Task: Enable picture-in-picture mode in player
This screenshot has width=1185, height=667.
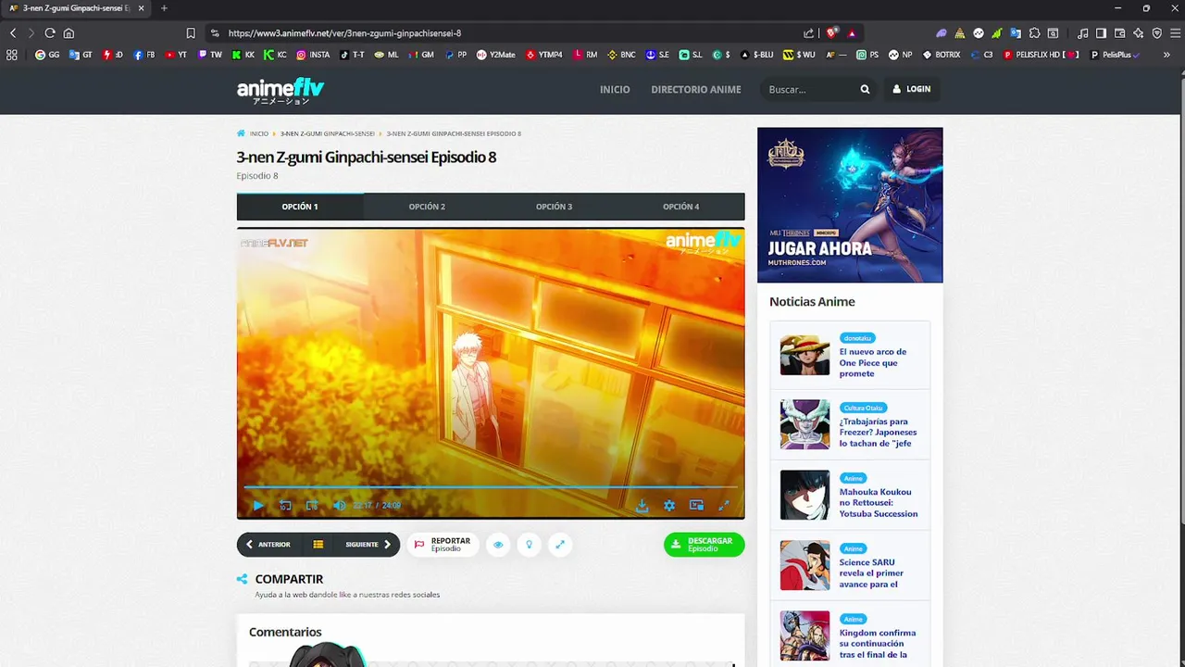Action: pos(696,506)
